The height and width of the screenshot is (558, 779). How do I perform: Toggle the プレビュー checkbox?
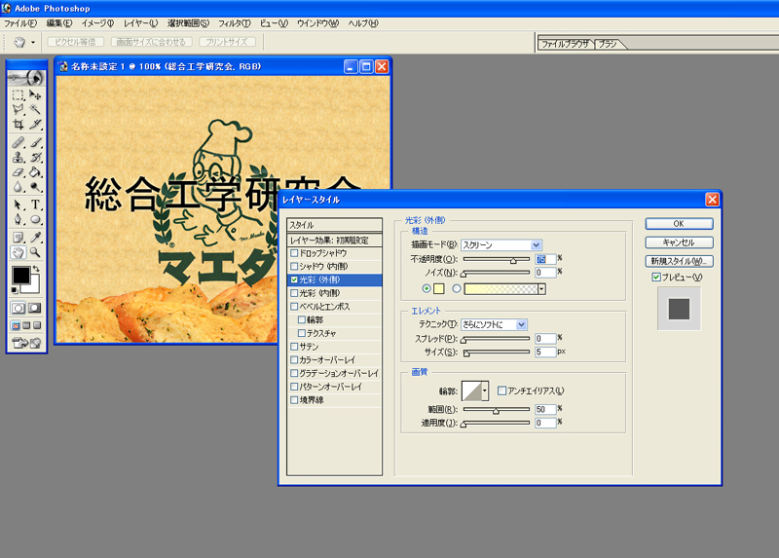(656, 278)
